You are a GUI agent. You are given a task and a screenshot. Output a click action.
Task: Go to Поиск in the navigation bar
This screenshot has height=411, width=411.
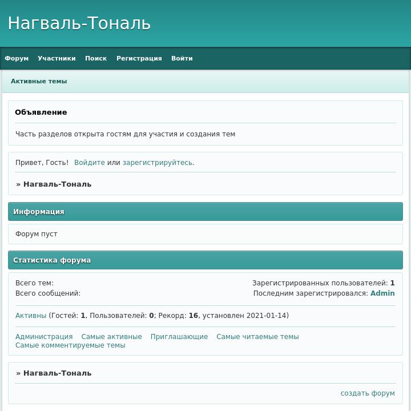click(96, 58)
